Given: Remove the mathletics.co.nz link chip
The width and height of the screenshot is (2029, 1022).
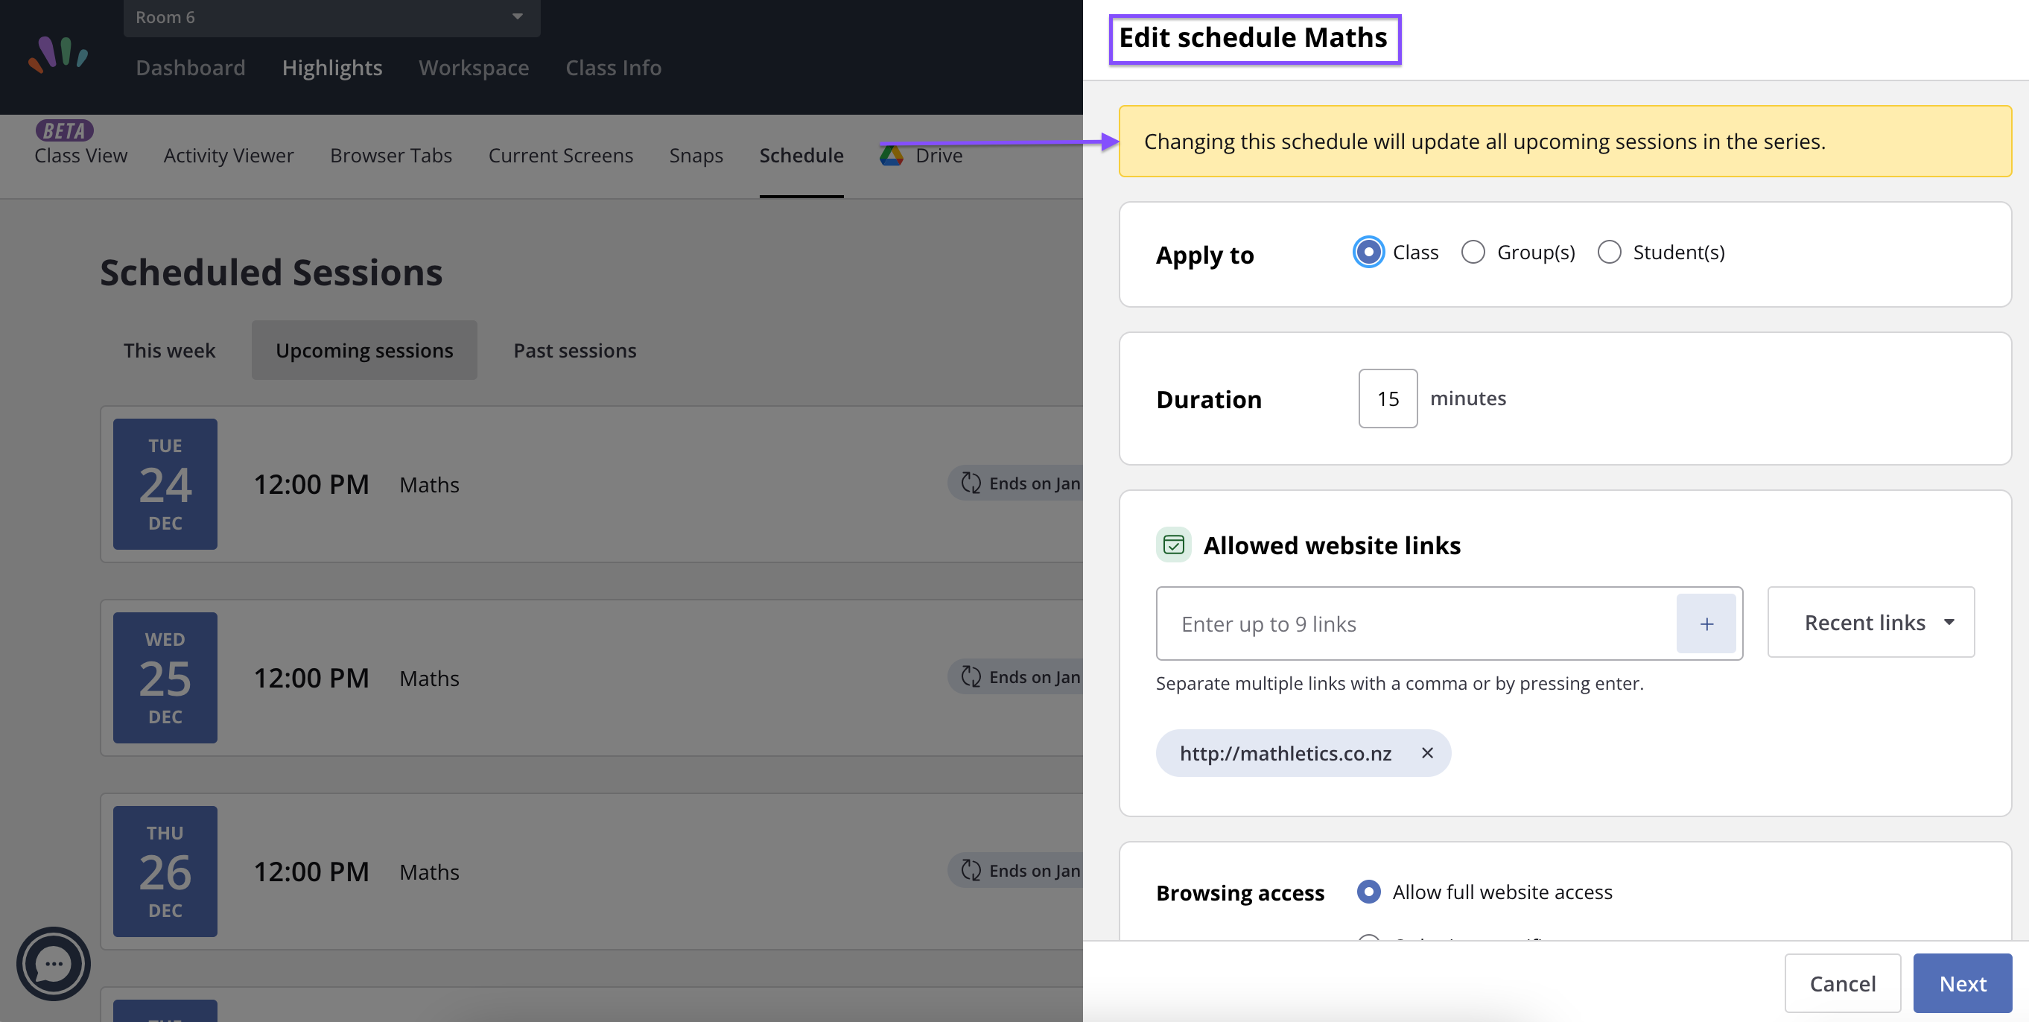Looking at the screenshot, I should click(x=1427, y=752).
